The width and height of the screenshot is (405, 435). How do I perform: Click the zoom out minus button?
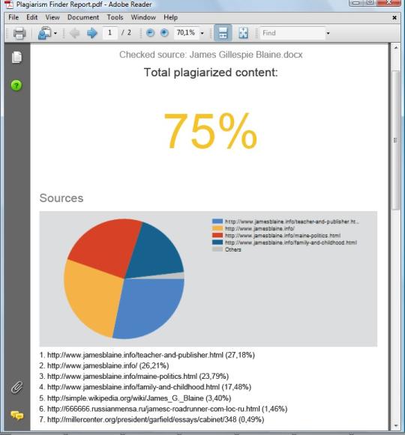(x=150, y=33)
